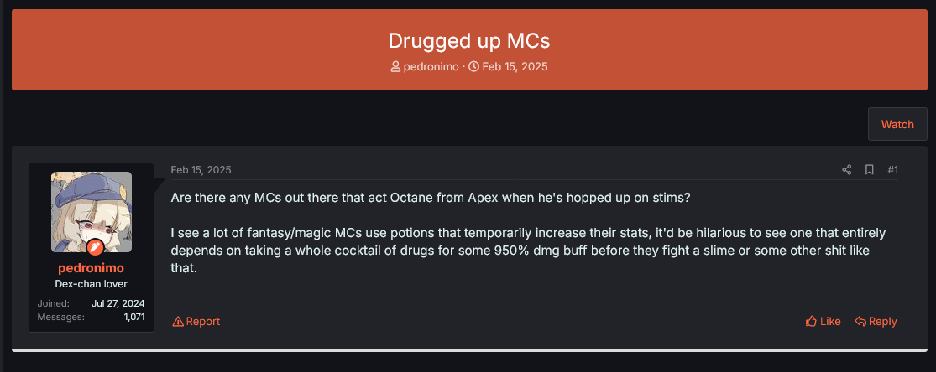Click the thread start date in the header
The height and width of the screenshot is (372, 936).
coord(515,67)
